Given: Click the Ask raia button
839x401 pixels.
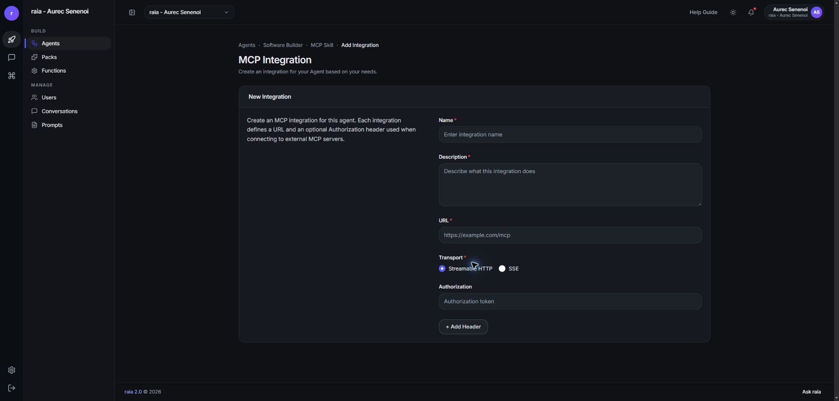Looking at the screenshot, I should pos(811,392).
